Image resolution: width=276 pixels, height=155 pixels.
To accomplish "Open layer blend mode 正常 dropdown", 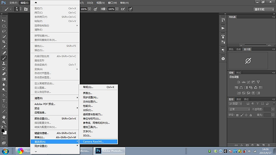I will pyautogui.click(x=239, y=109).
